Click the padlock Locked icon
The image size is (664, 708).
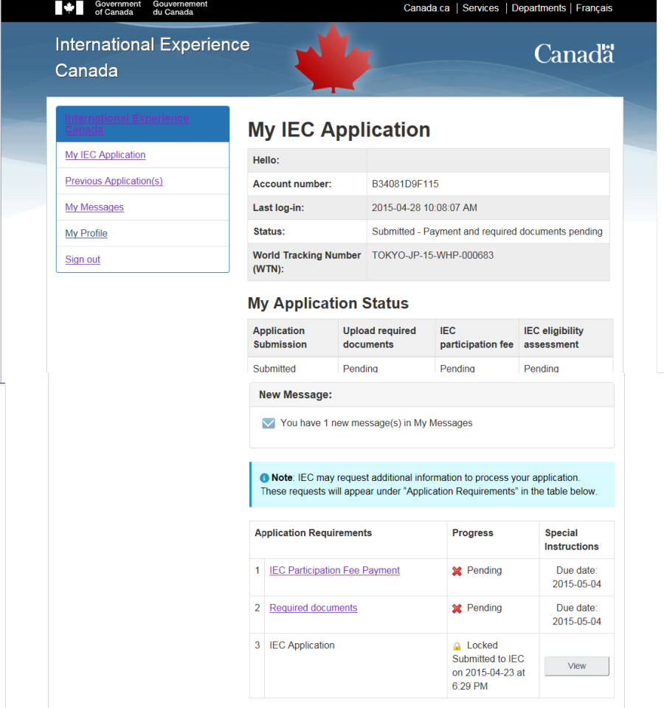tap(457, 646)
